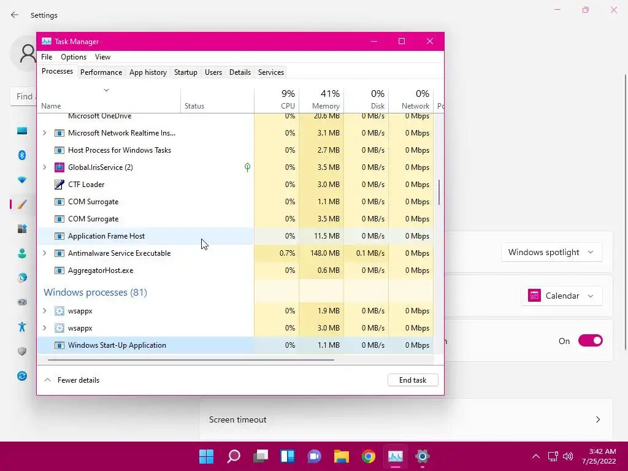
Task: Sort by Disk column header
Action: (x=366, y=99)
